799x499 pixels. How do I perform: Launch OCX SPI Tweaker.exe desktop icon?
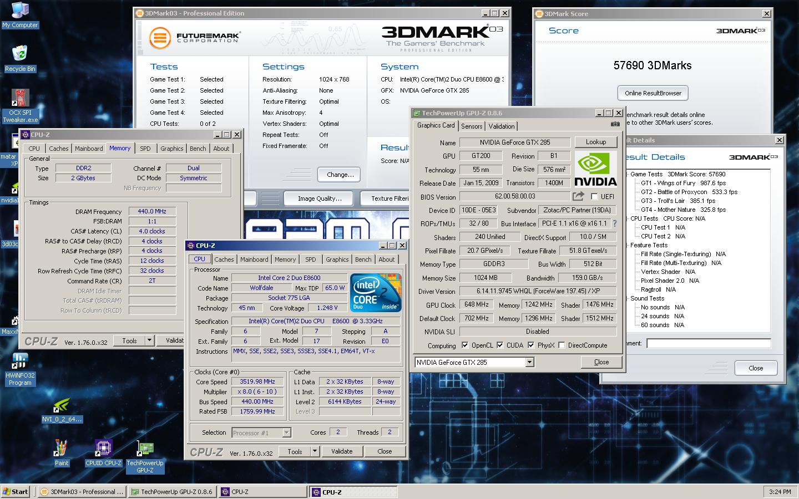(21, 106)
